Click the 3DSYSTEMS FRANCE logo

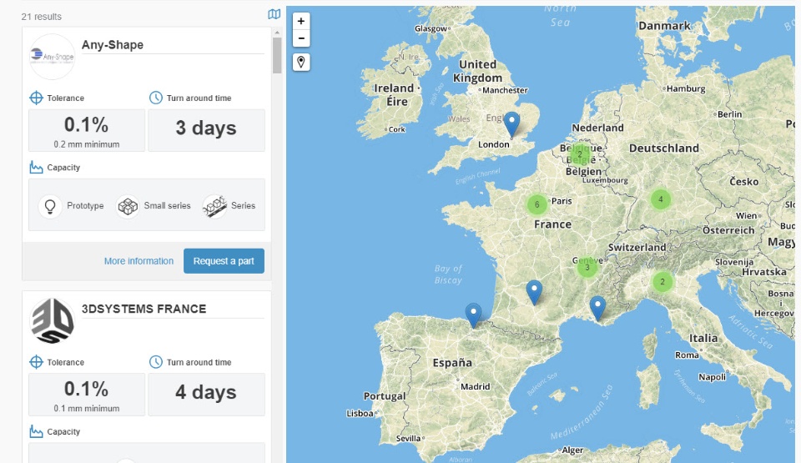52,321
